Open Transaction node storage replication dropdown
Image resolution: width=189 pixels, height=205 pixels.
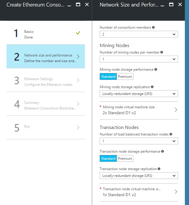(x=139, y=176)
